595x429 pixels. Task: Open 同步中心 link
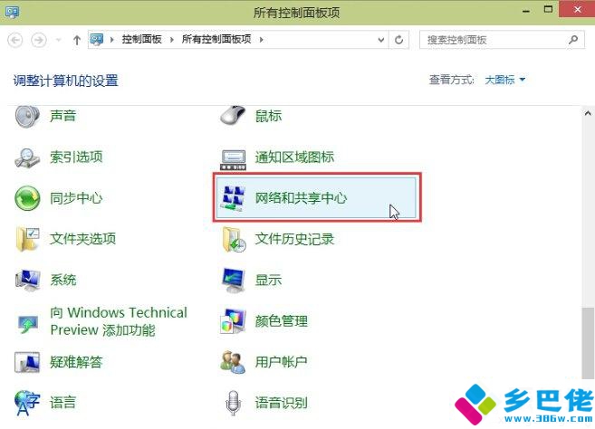click(76, 197)
